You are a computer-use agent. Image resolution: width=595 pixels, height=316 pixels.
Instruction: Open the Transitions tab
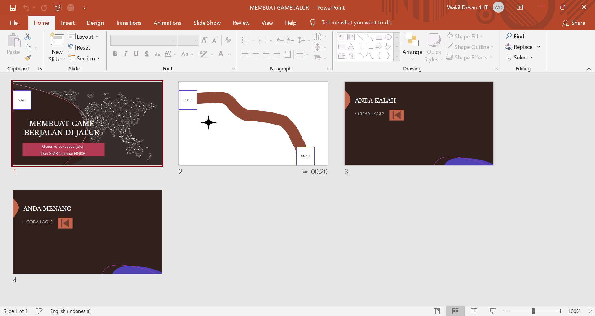[129, 23]
